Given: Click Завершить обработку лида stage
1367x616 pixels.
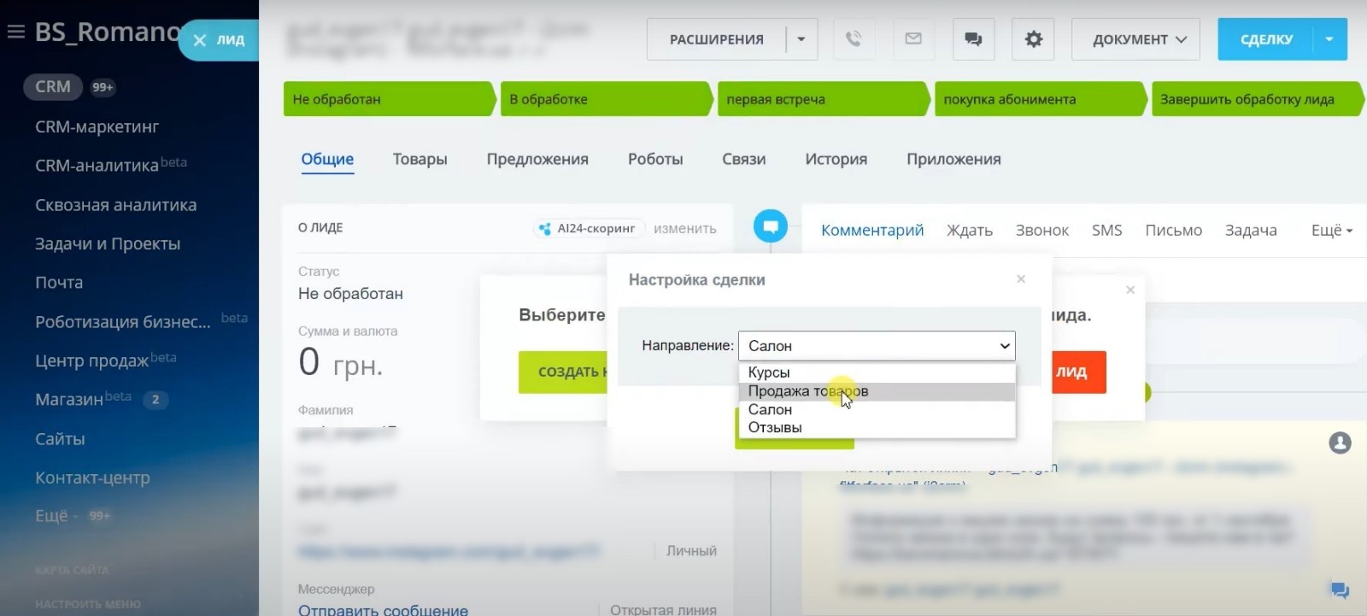Looking at the screenshot, I should click(x=1257, y=99).
